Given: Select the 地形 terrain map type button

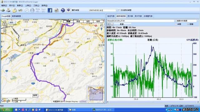Looking at the screenshot, I should (88, 21).
